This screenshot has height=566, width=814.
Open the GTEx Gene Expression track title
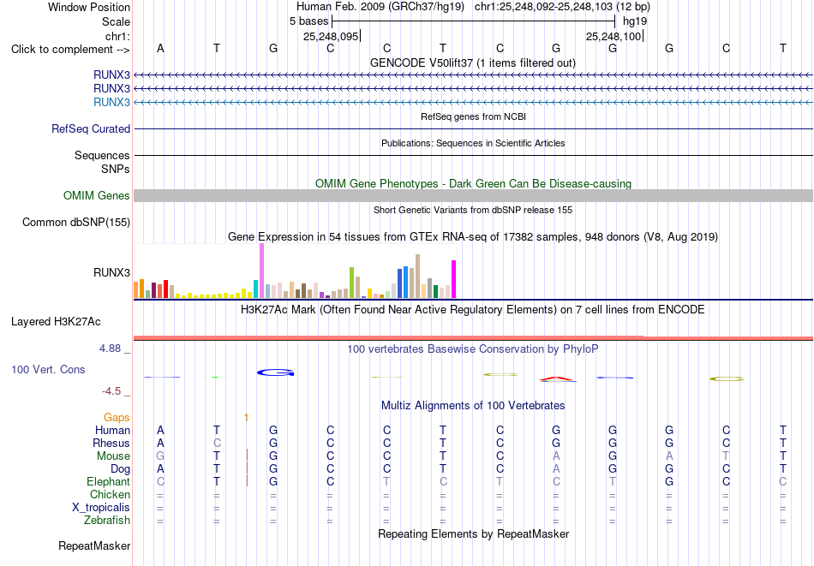pos(473,237)
